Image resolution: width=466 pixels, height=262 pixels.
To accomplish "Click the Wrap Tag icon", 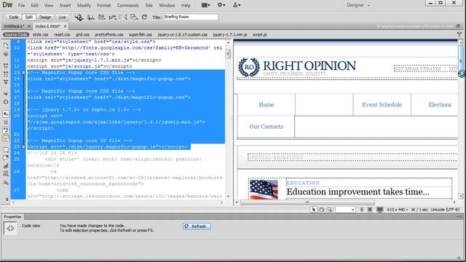I will coord(6,166).
